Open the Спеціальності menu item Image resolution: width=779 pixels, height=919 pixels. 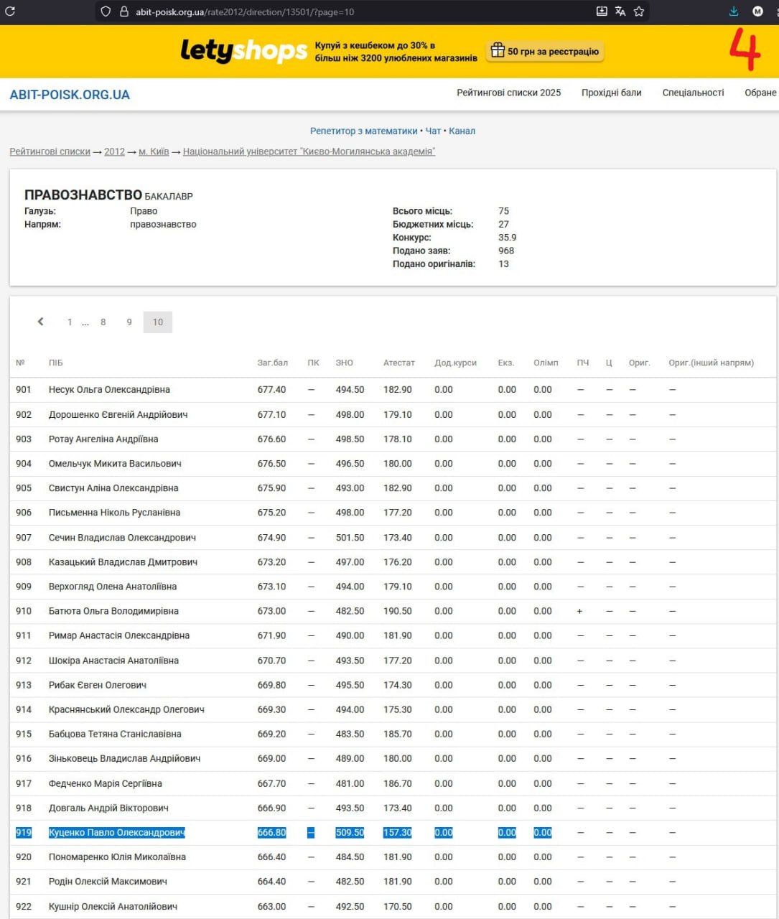tap(693, 93)
